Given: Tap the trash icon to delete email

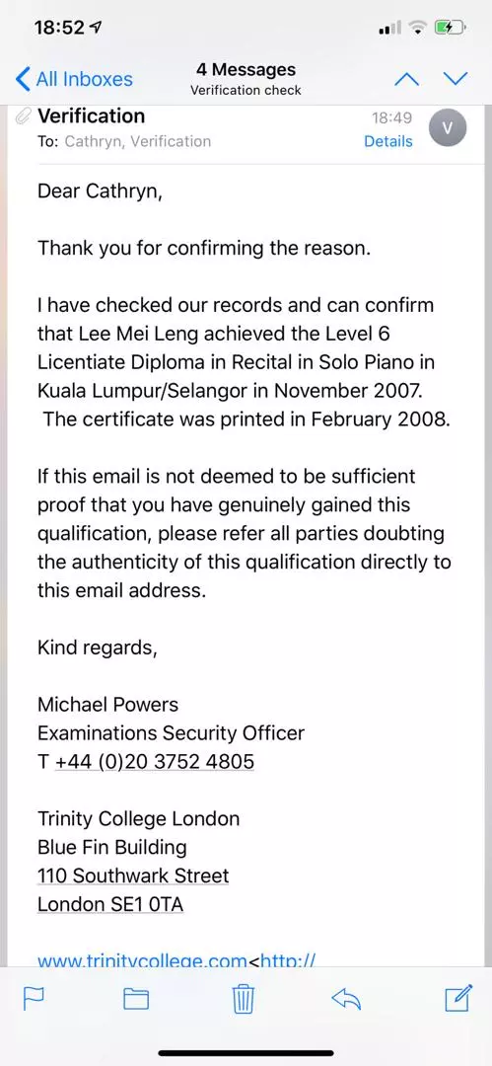Looking at the screenshot, I should tap(244, 998).
